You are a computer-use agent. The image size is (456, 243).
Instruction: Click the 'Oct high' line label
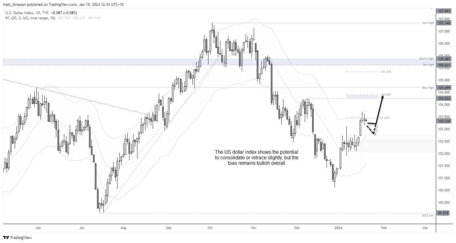click(428, 23)
